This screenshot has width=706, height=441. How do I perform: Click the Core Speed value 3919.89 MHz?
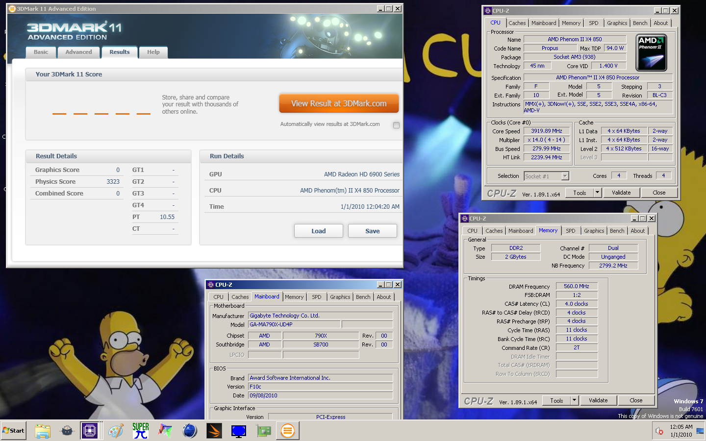(x=546, y=131)
